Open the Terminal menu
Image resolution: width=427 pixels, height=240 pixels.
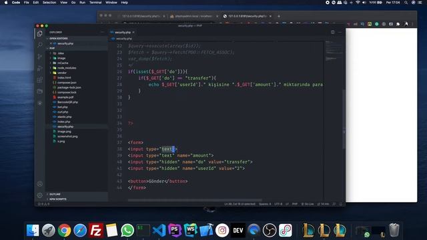tap(95, 3)
